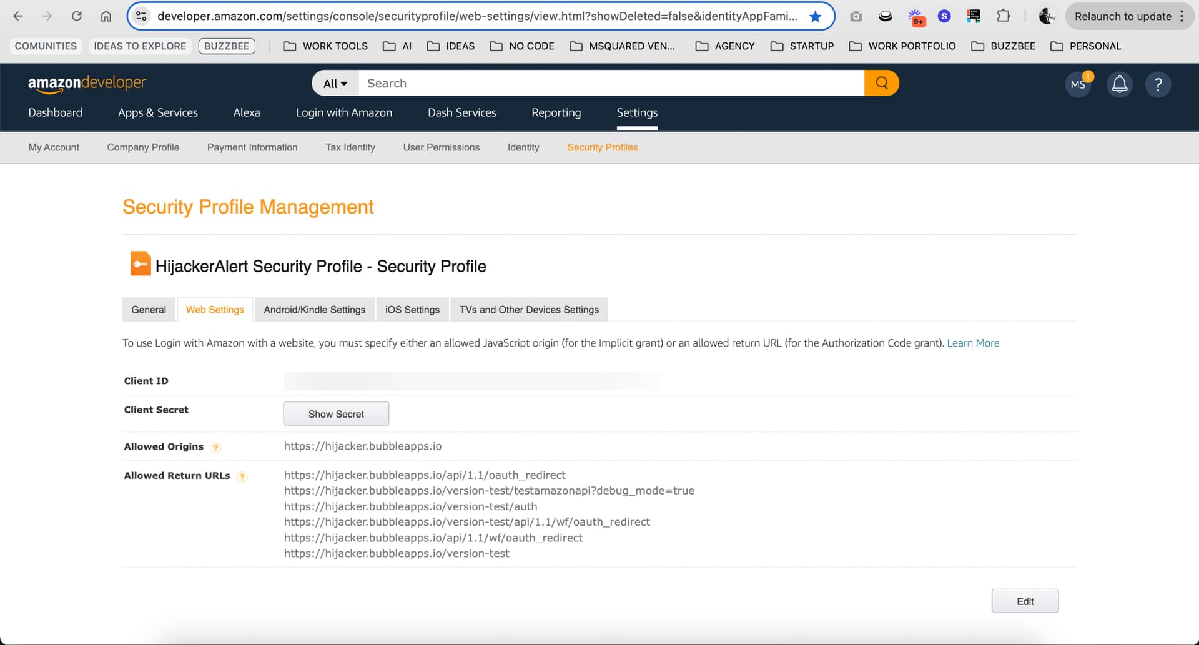Select the Settings menu
The image size is (1199, 645).
coord(637,112)
